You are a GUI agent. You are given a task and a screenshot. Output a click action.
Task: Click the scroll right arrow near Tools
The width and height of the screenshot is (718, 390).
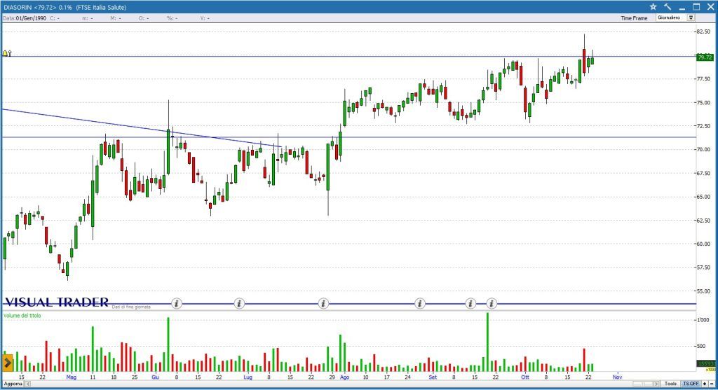656,384
